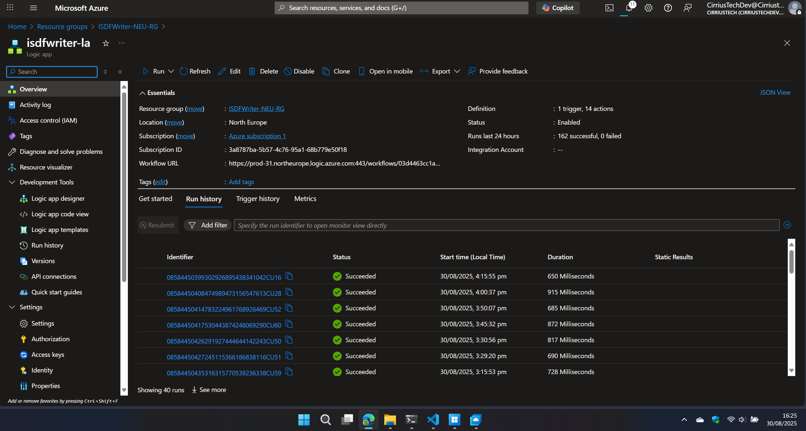The height and width of the screenshot is (431, 806).
Task: Click the Home breadcrumb
Action: (x=17, y=26)
